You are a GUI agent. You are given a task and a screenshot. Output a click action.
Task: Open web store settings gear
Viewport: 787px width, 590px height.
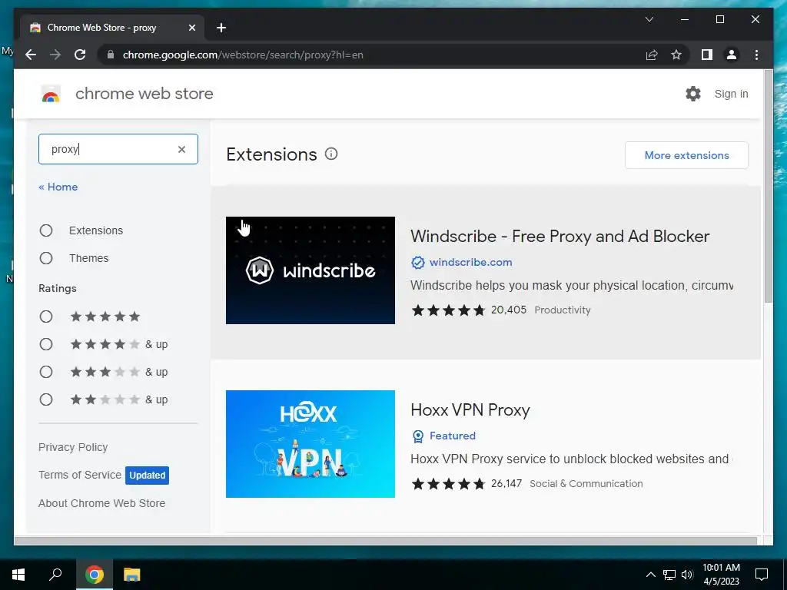pos(693,94)
